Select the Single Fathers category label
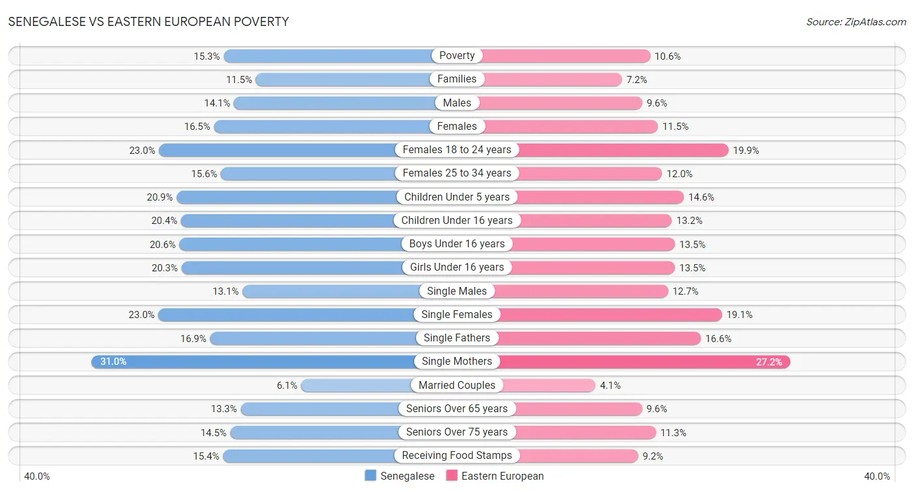The width and height of the screenshot is (914, 492). pyautogui.click(x=457, y=338)
